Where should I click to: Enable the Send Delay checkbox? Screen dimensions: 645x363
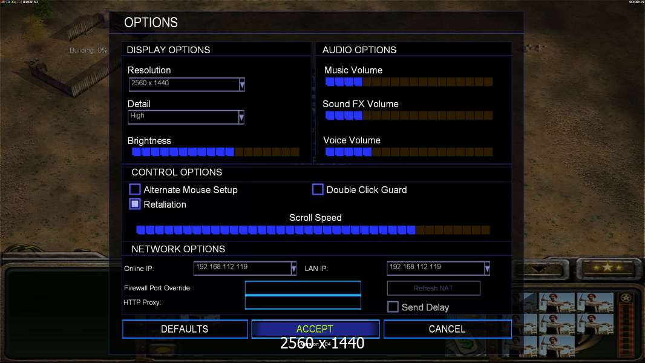click(x=393, y=307)
